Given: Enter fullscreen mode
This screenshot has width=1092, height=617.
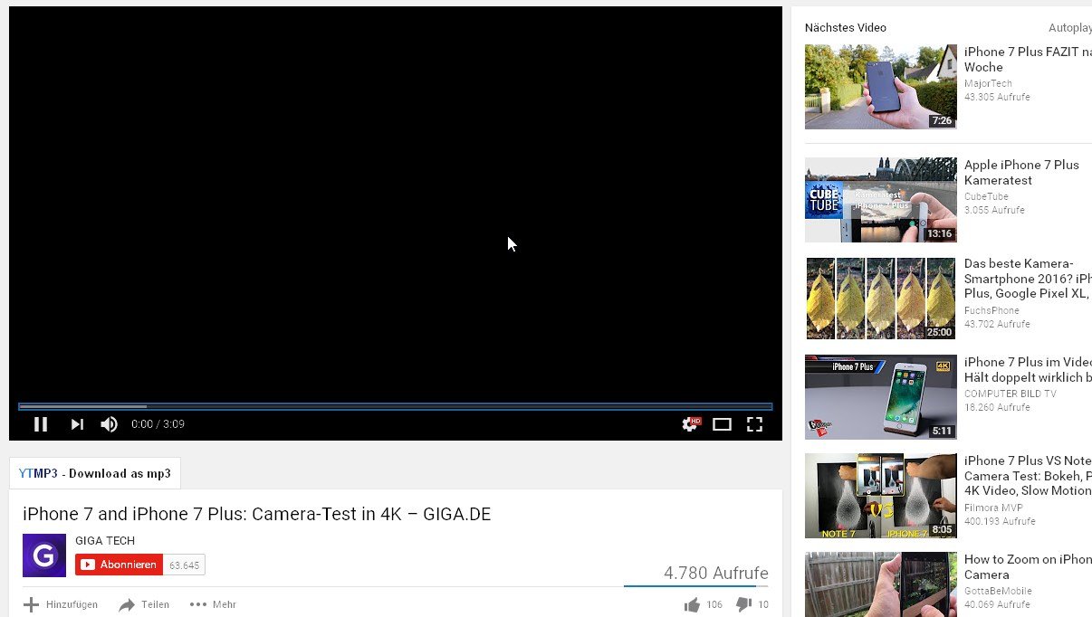Looking at the screenshot, I should click(x=754, y=423).
